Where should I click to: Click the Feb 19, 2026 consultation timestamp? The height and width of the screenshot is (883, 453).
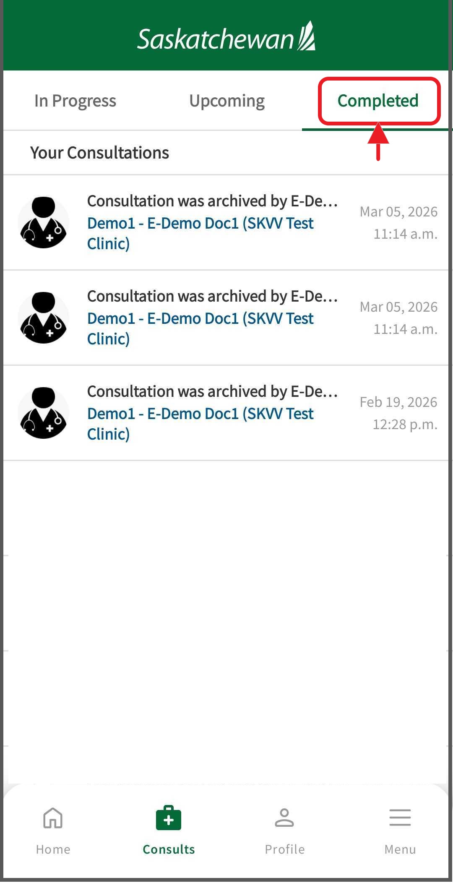point(398,413)
